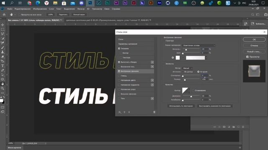Open After Effects from the taskbar
268x150 pixels.
click(125, 3)
